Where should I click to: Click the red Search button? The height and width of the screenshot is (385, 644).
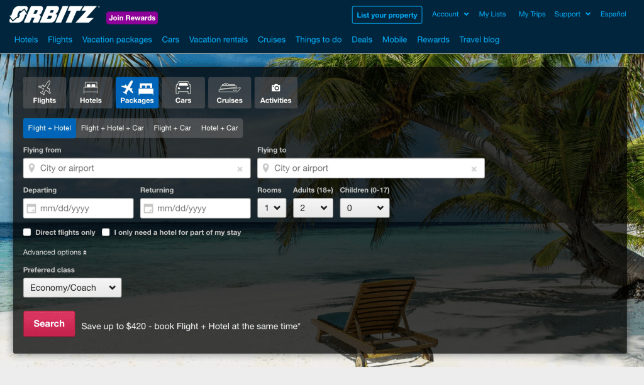point(49,324)
